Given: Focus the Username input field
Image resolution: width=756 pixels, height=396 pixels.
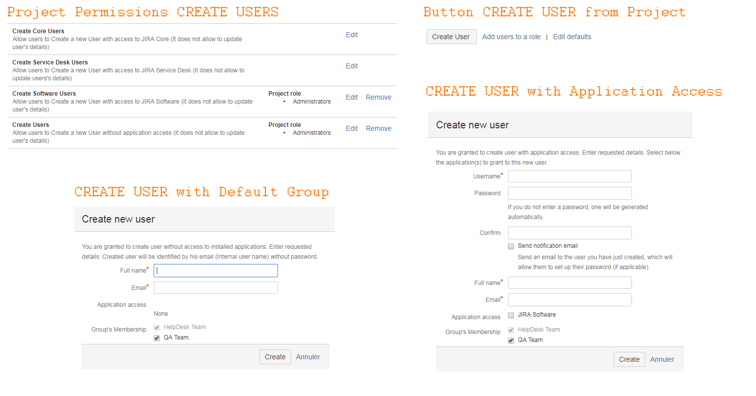Looking at the screenshot, I should pyautogui.click(x=570, y=176).
